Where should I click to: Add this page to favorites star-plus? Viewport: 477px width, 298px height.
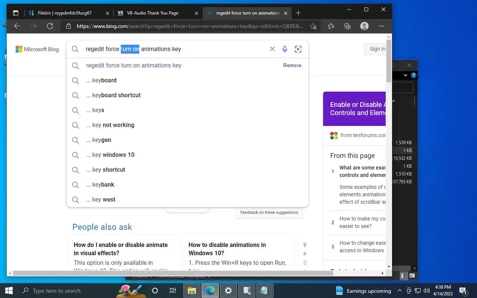click(x=313, y=26)
